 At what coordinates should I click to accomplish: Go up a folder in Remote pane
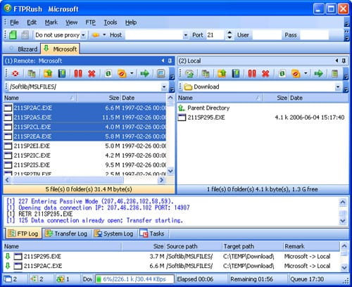coord(48,74)
